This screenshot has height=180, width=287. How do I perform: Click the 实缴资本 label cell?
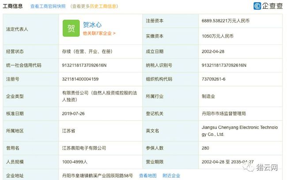click(x=170, y=36)
